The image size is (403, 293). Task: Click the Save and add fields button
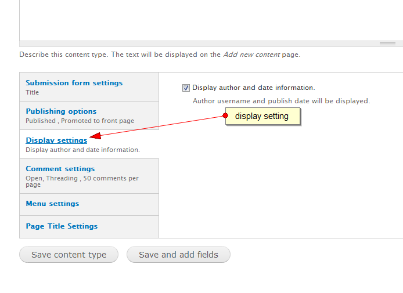(178, 255)
